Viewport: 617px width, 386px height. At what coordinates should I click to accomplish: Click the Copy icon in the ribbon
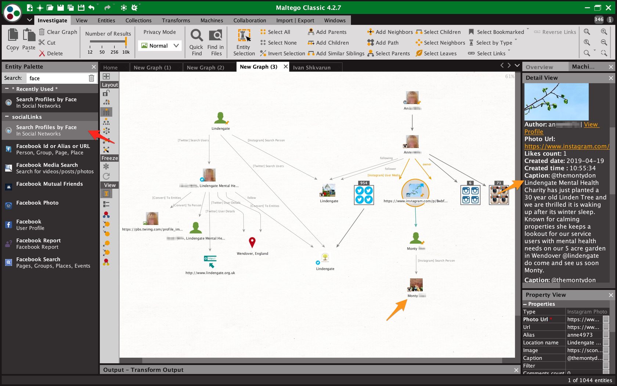coord(12,35)
